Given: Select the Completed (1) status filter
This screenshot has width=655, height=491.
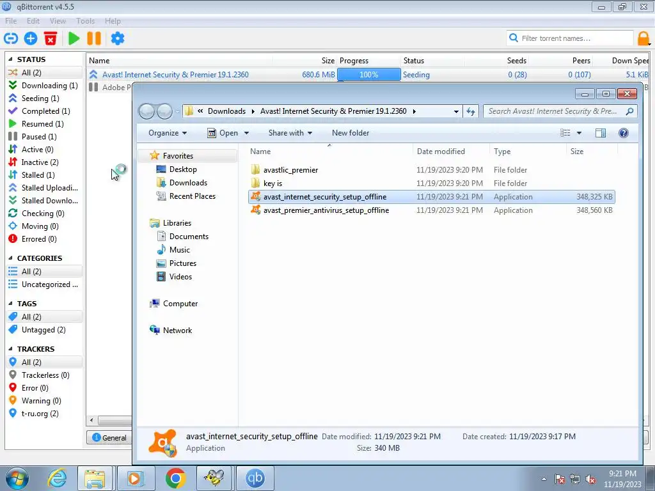Looking at the screenshot, I should point(44,111).
